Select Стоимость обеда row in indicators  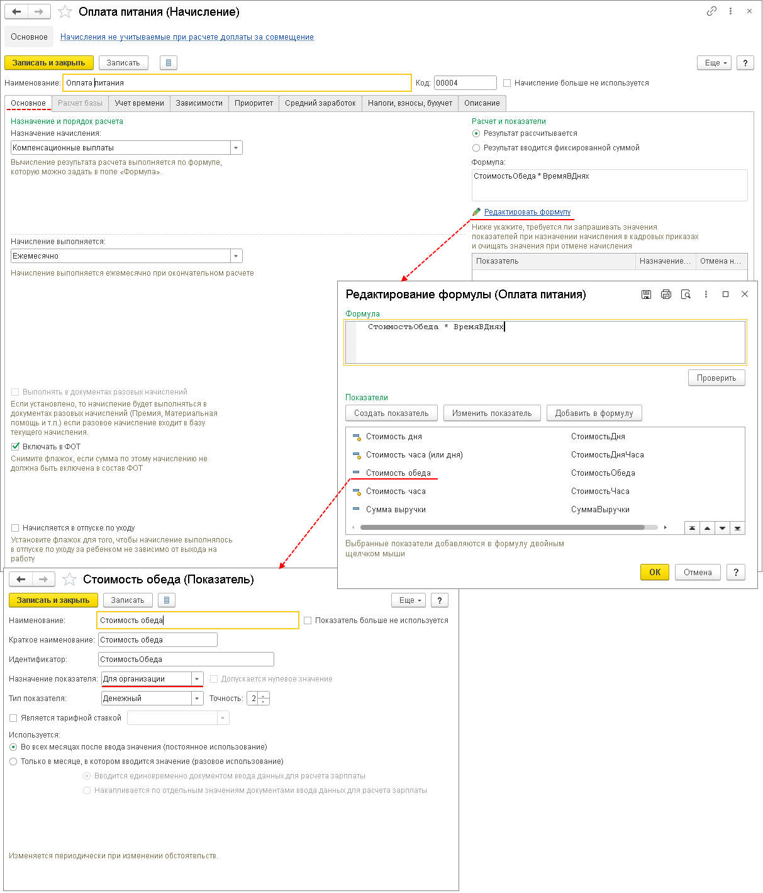(x=545, y=473)
